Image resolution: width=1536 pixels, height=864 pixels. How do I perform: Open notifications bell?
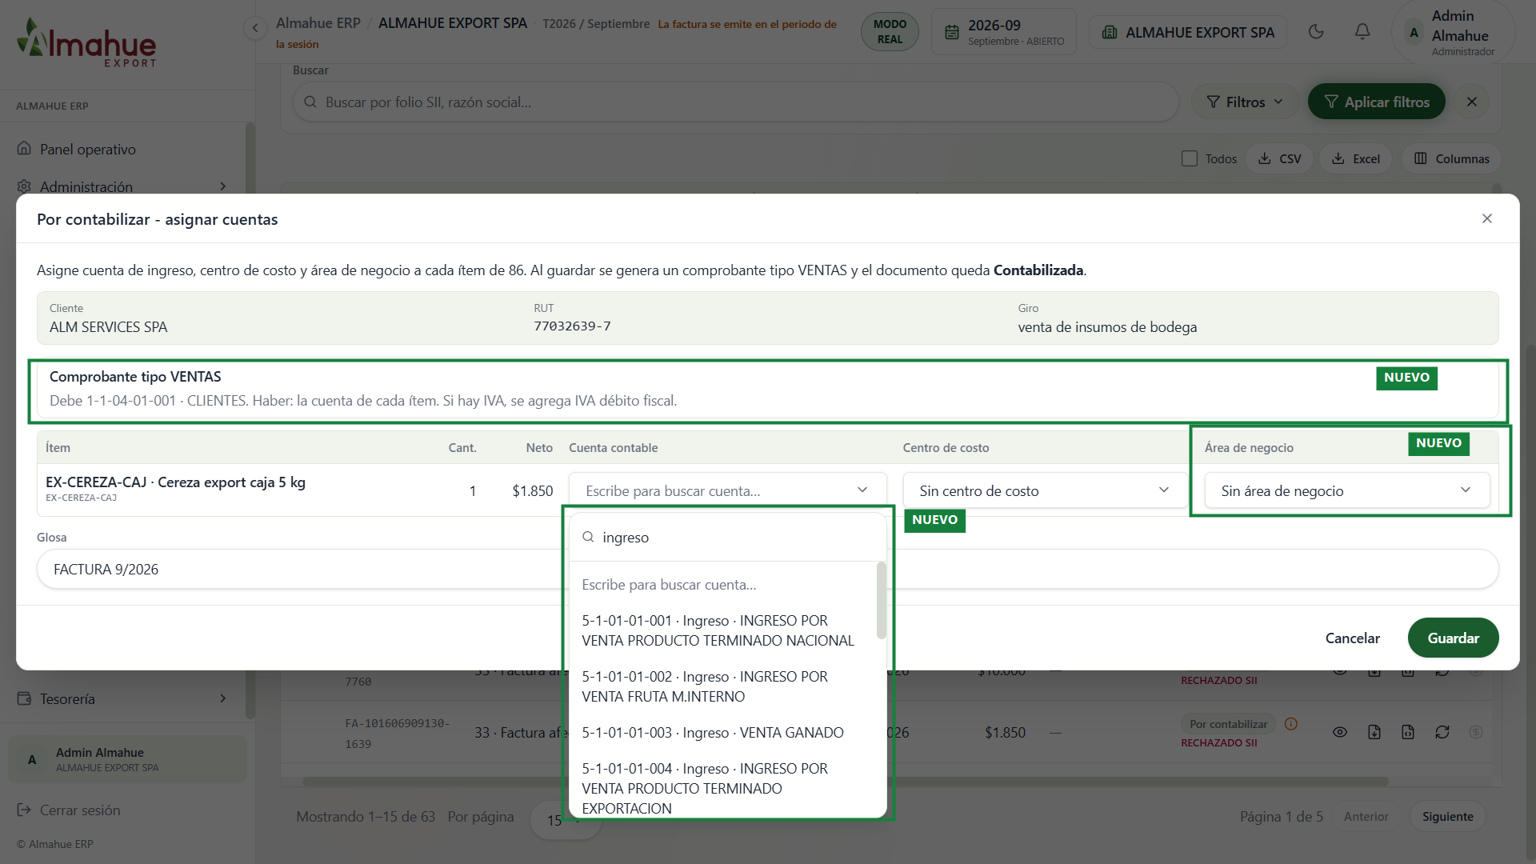[1362, 32]
